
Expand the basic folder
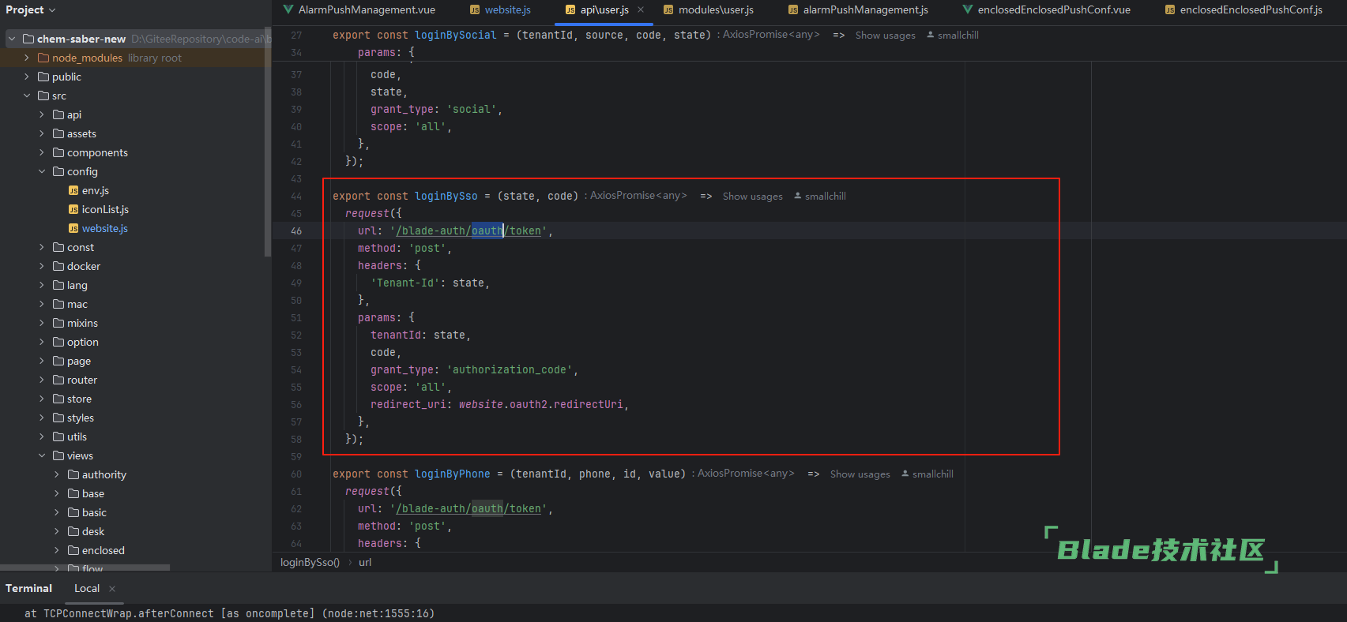(57, 512)
